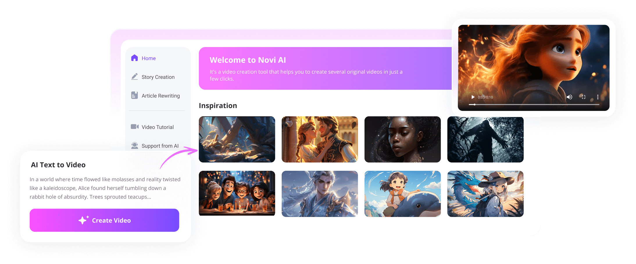Click the AI Text to Video prompt text

point(105,188)
